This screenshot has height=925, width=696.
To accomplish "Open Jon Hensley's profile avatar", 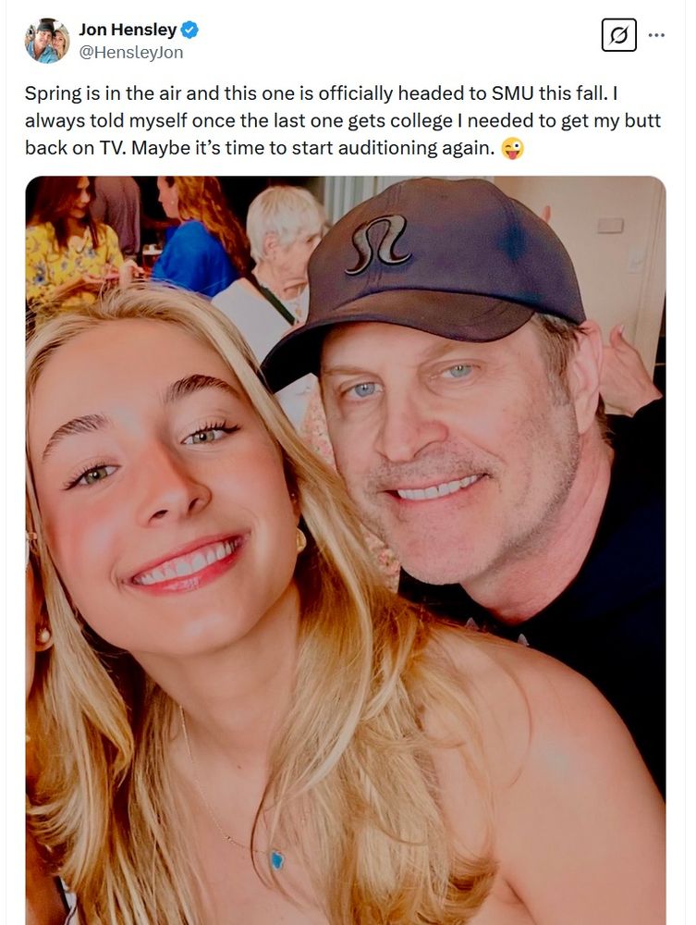I will click(x=47, y=41).
